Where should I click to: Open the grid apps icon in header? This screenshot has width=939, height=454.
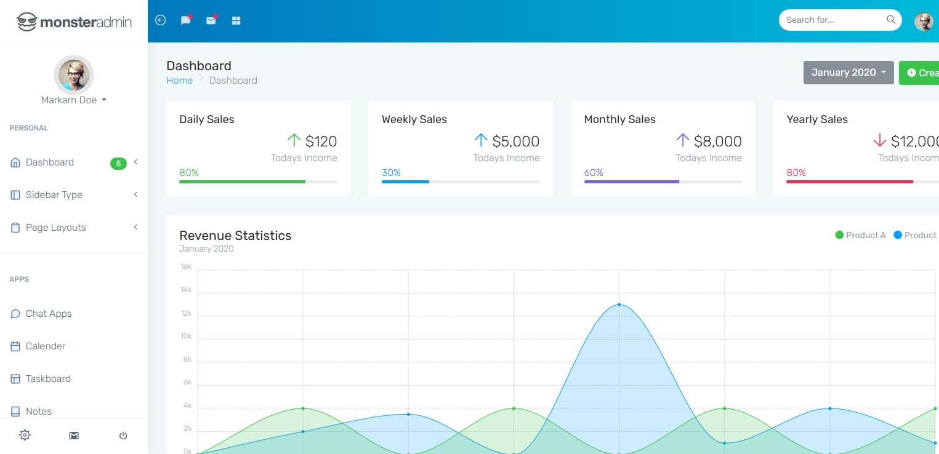point(236,20)
